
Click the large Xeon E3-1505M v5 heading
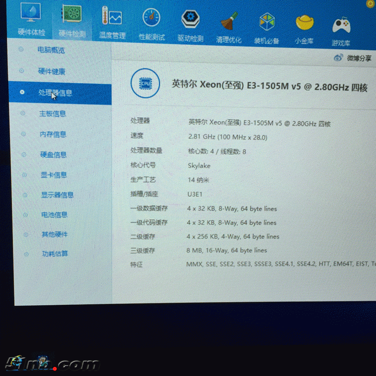pyautogui.click(x=270, y=86)
